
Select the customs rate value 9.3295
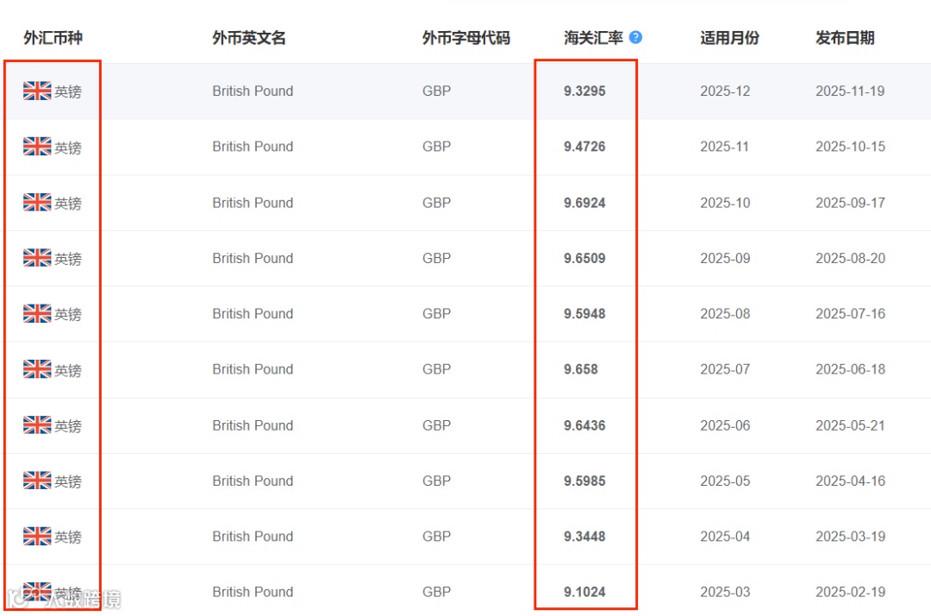coord(584,91)
